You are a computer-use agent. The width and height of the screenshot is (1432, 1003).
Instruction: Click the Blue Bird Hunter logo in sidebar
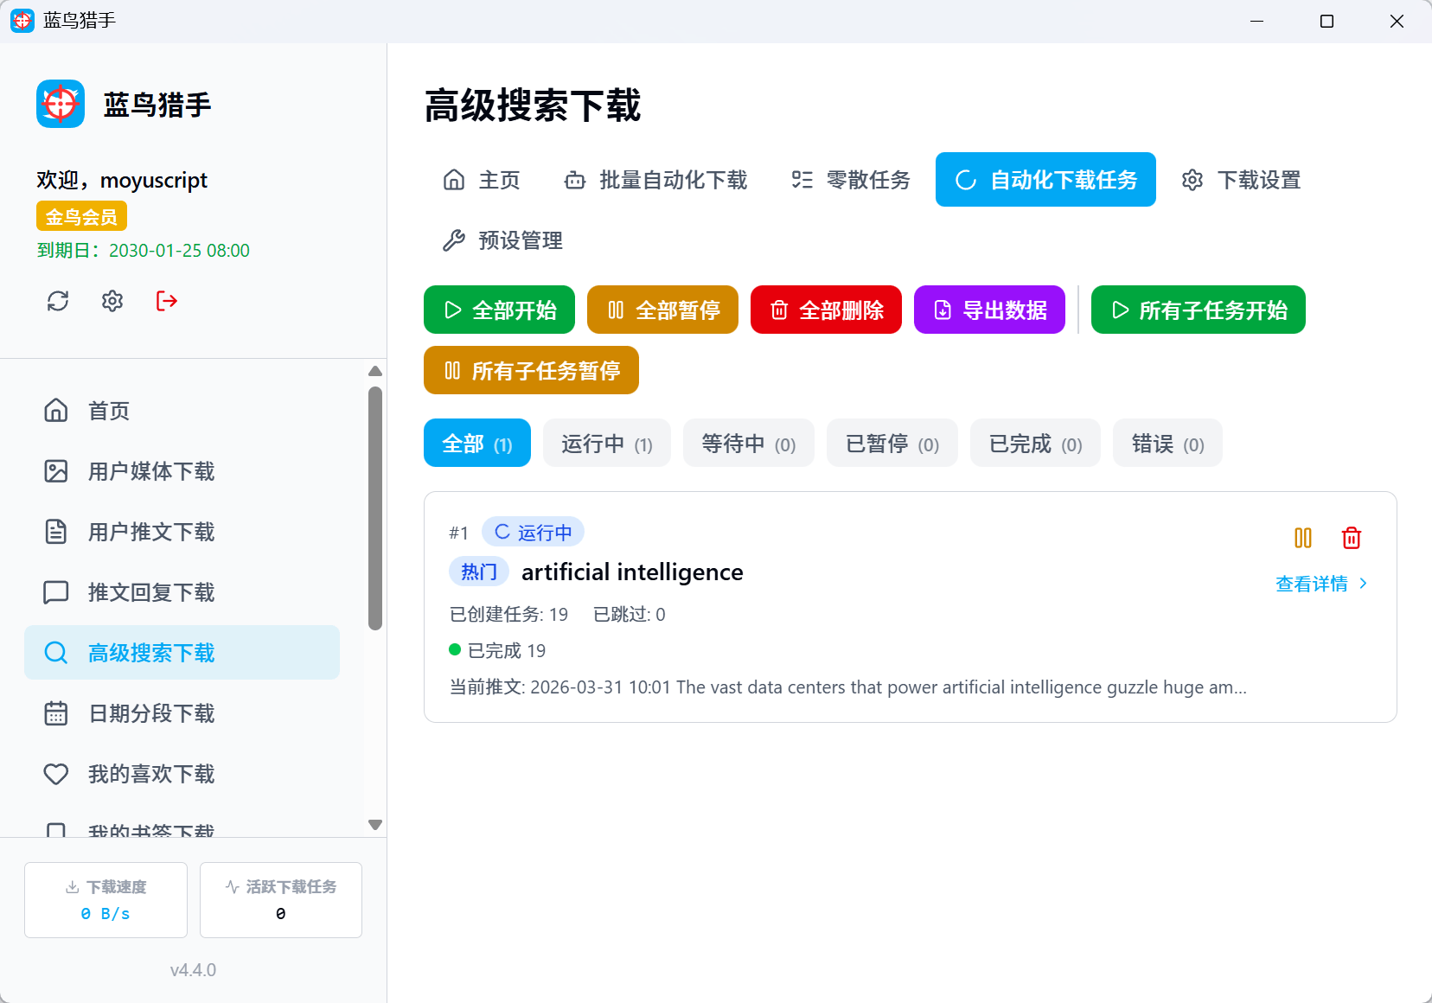click(61, 105)
